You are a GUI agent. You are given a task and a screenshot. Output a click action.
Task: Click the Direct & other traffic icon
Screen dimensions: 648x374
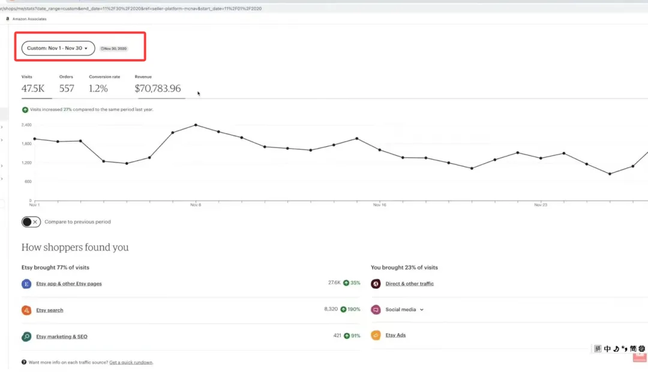click(376, 284)
